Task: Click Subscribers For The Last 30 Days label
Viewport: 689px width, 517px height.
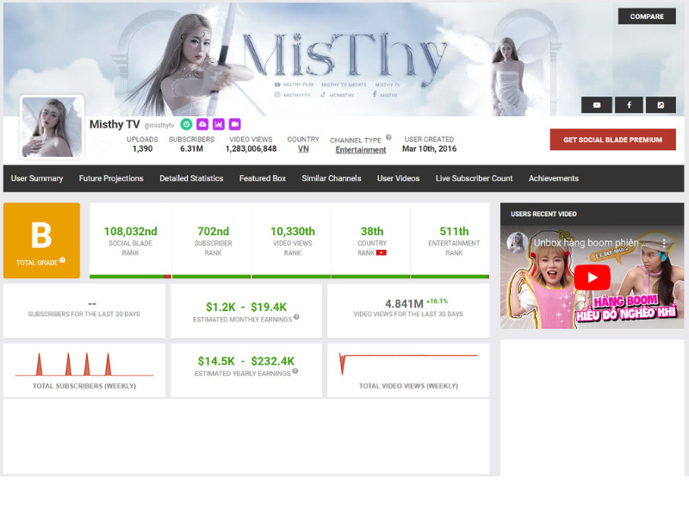Action: click(84, 315)
